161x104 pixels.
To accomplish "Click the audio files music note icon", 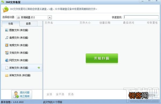I will (x=7, y=38).
